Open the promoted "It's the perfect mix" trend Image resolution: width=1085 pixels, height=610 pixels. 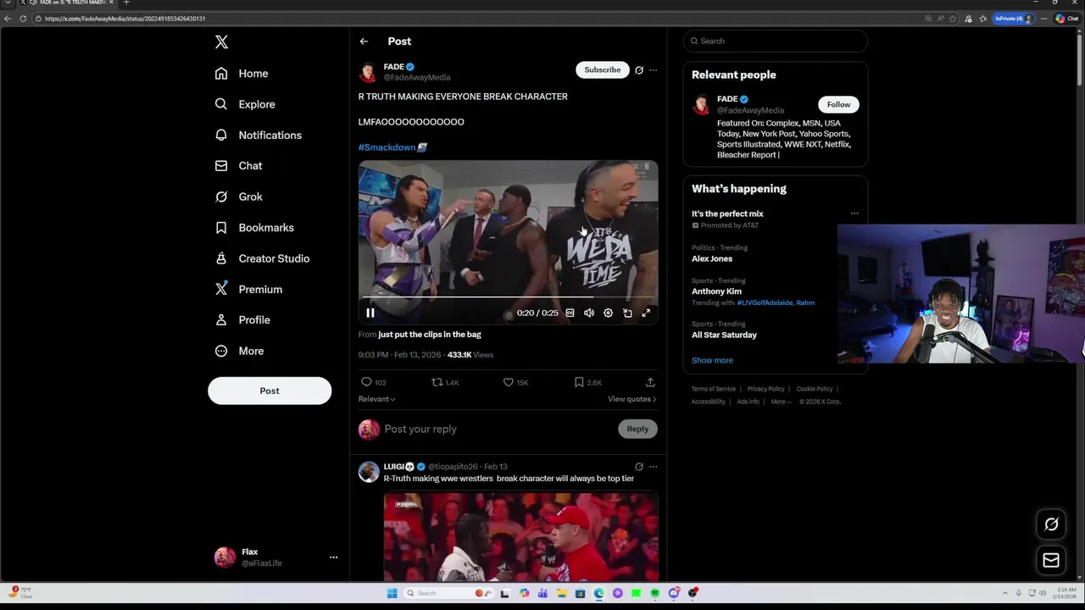tap(727, 214)
